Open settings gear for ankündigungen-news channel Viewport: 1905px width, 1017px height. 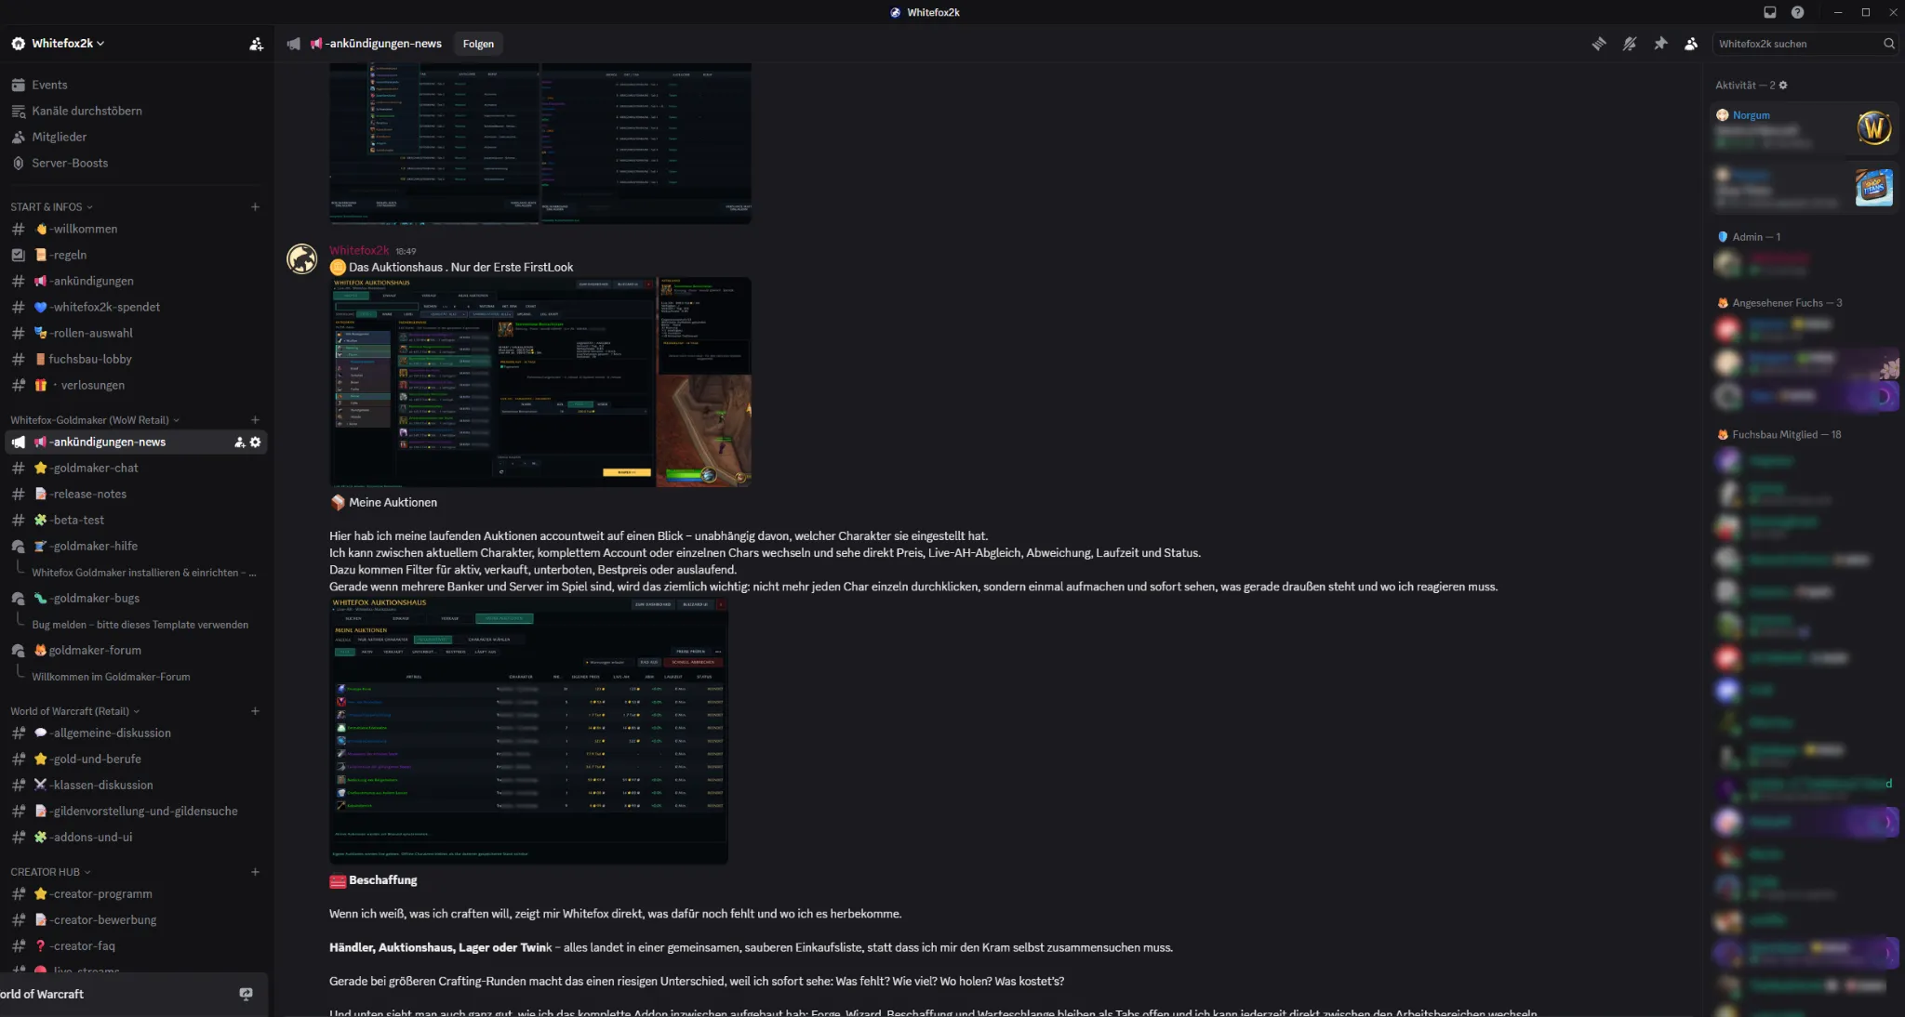256,442
